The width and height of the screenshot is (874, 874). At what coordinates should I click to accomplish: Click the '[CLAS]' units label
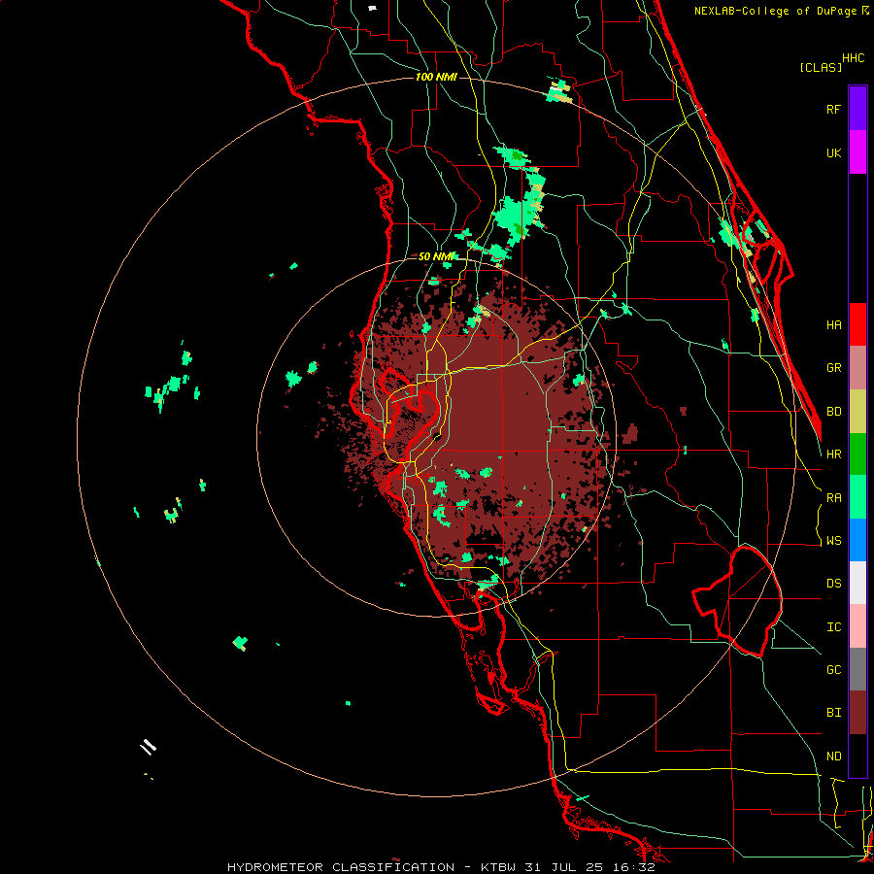pos(820,67)
